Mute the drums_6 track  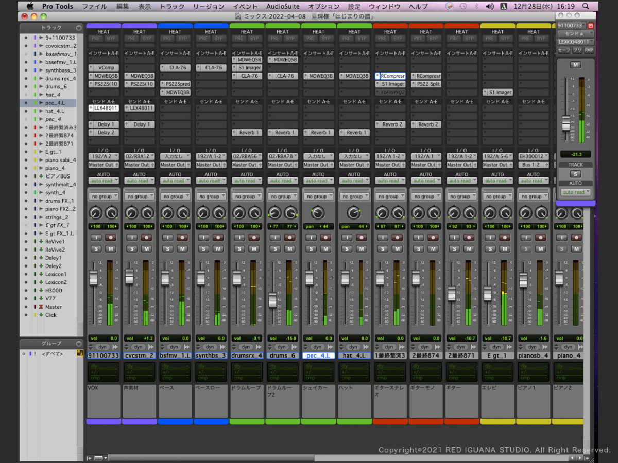290,249
